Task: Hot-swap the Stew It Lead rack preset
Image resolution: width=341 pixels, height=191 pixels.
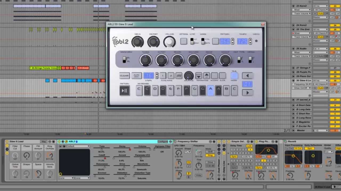Action: point(50,142)
